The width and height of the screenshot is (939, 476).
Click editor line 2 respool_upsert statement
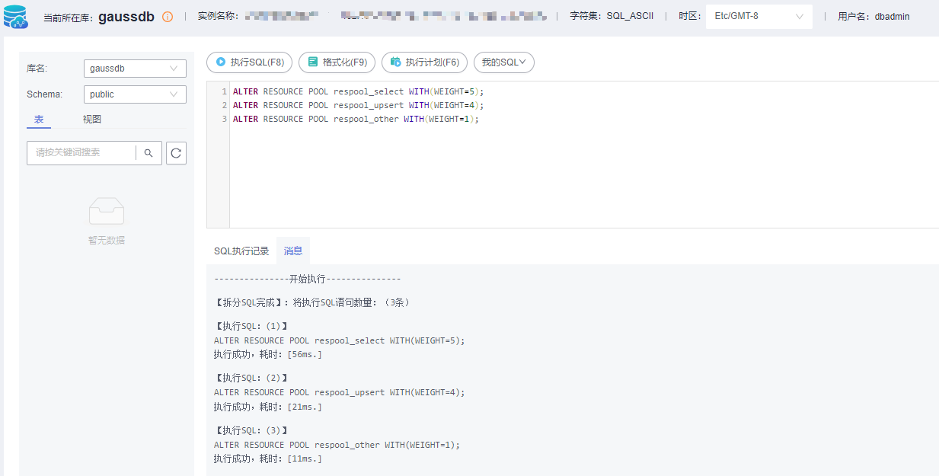click(x=358, y=105)
